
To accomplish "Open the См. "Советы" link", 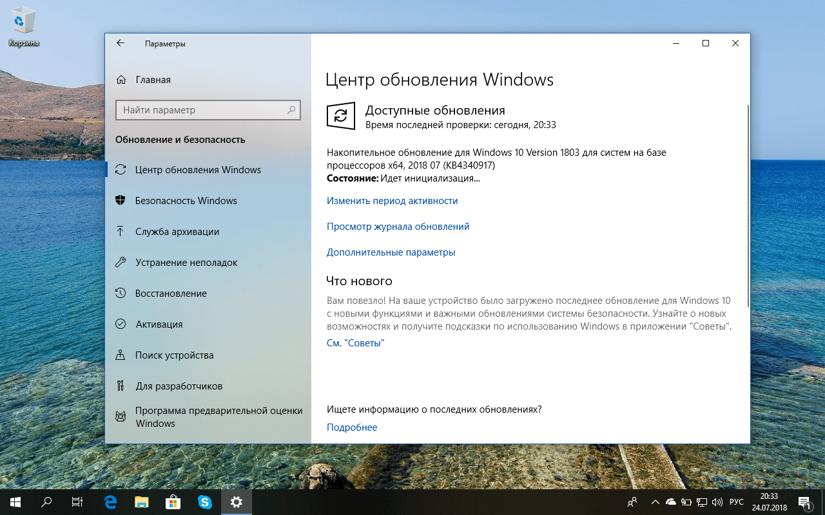I will [355, 342].
